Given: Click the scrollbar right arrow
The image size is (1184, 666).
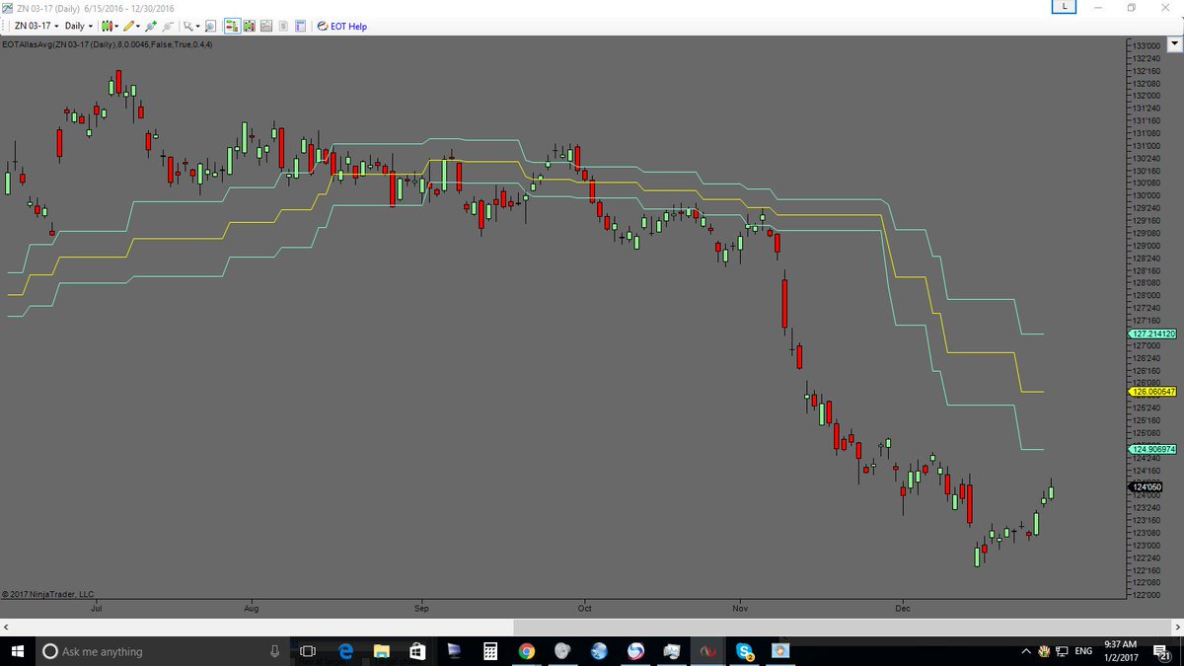Looking at the screenshot, I should [x=1176, y=628].
